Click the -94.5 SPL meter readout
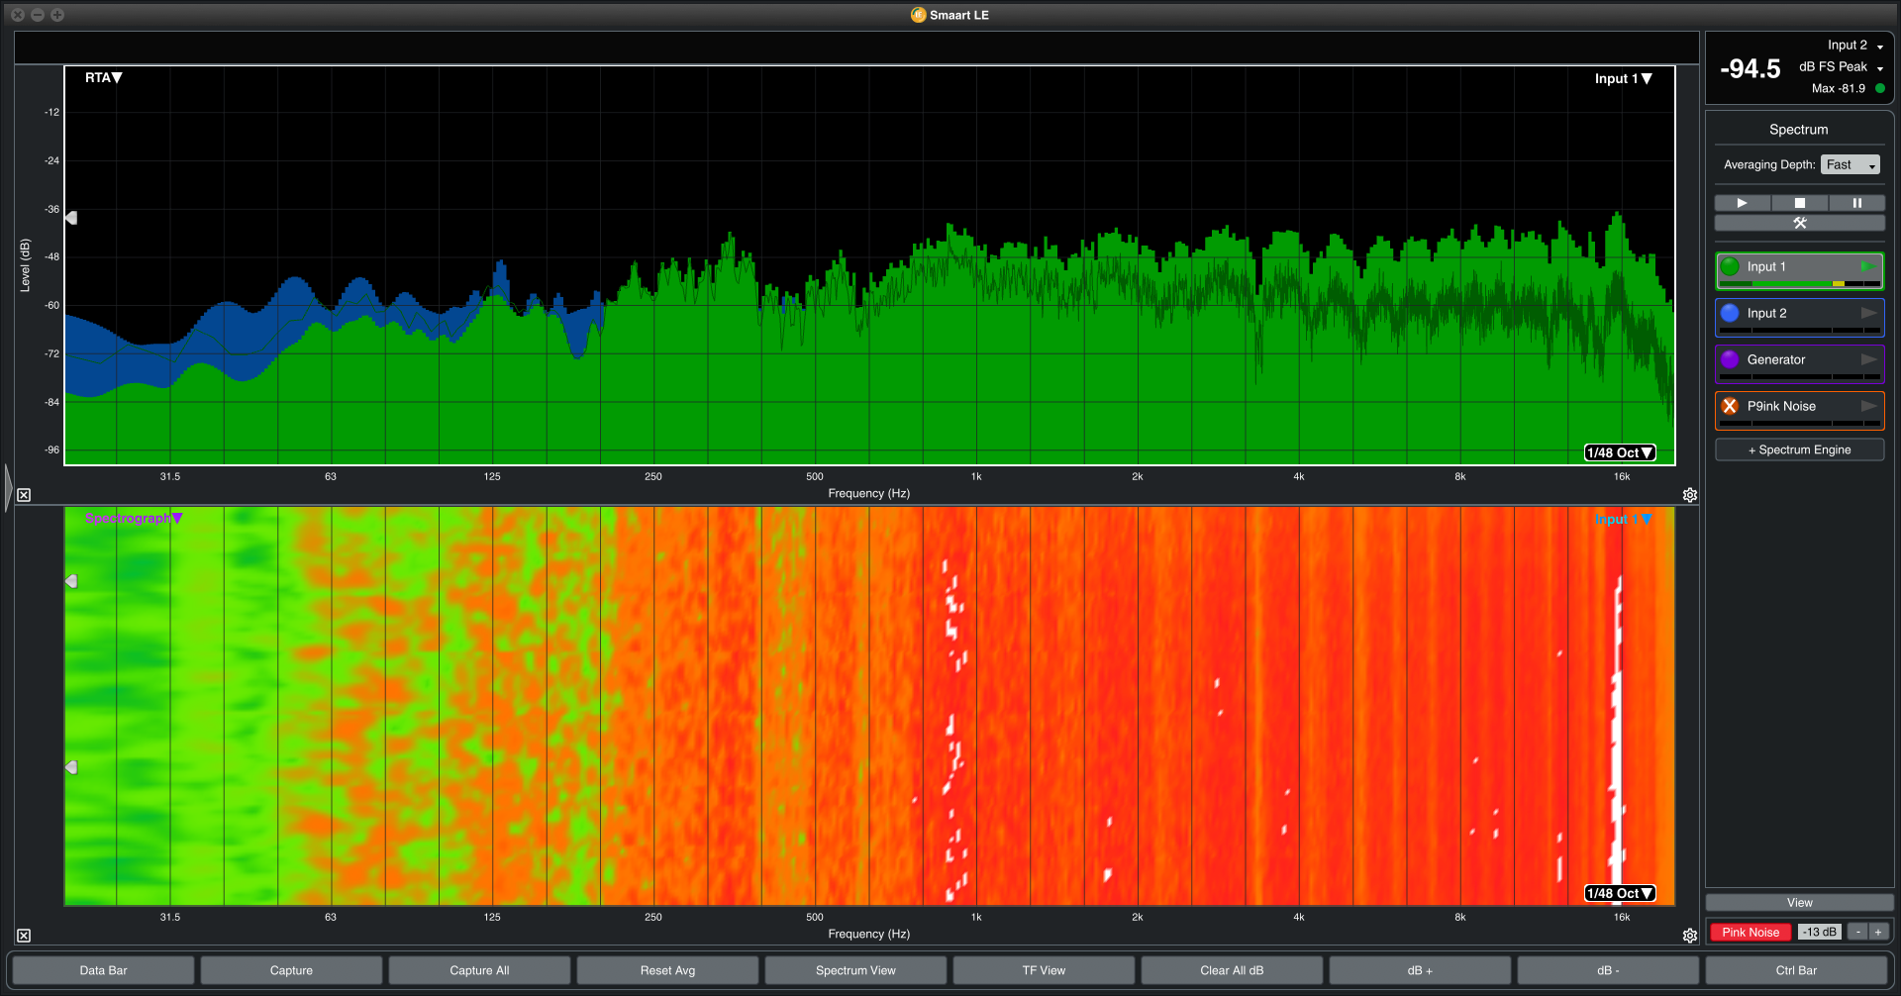The width and height of the screenshot is (1901, 996). coord(1750,68)
